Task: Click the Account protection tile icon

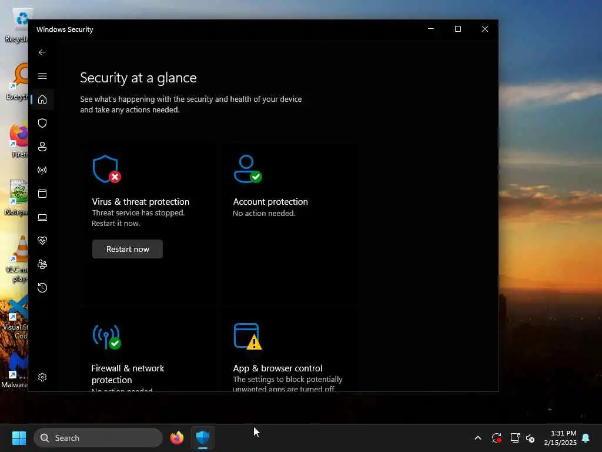Action: point(248,169)
